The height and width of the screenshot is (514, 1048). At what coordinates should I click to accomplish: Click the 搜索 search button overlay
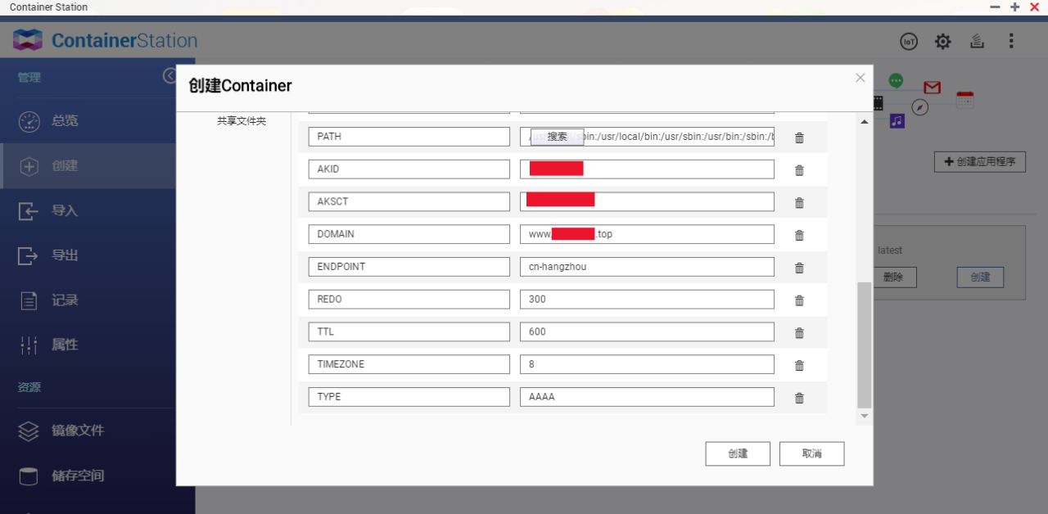(558, 137)
